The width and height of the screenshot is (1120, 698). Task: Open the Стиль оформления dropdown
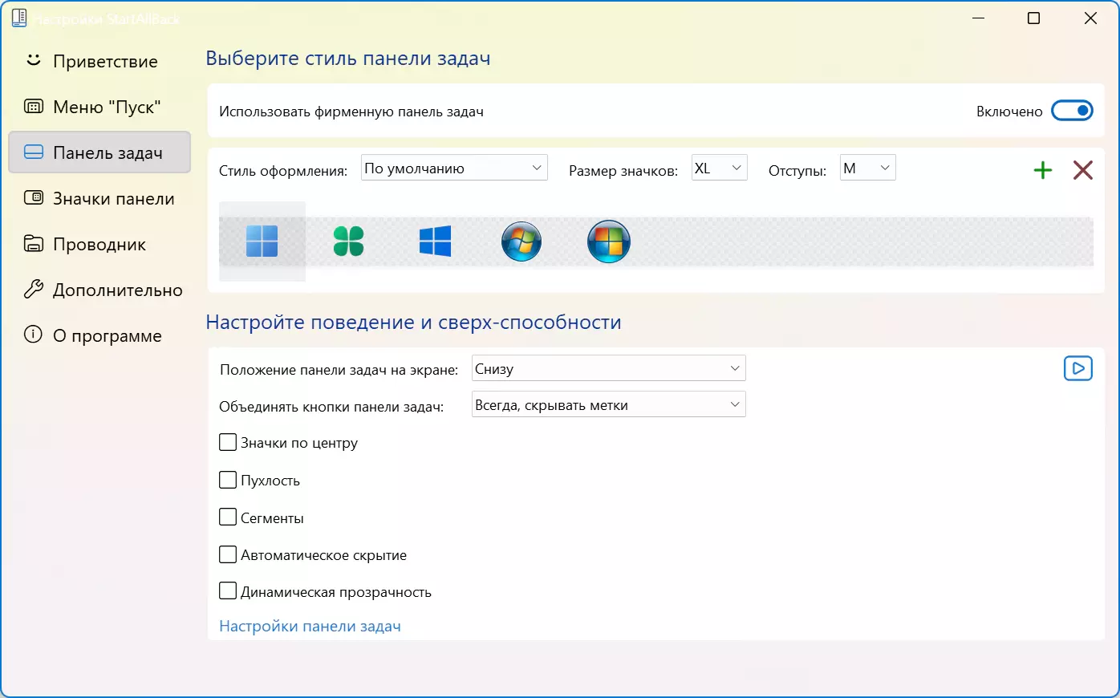pos(454,168)
